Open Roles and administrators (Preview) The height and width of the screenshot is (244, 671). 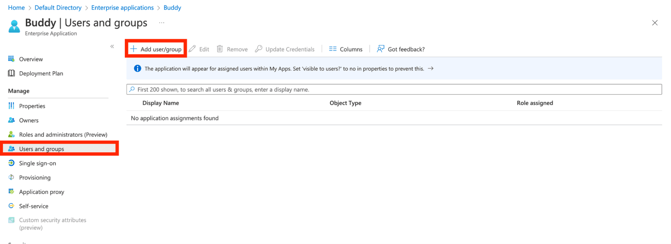click(63, 135)
